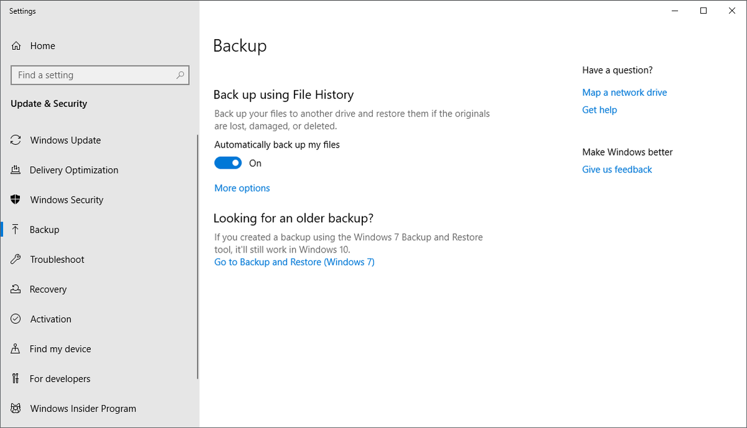The width and height of the screenshot is (747, 428).
Task: Open the Give us feedback link
Action: [616, 169]
